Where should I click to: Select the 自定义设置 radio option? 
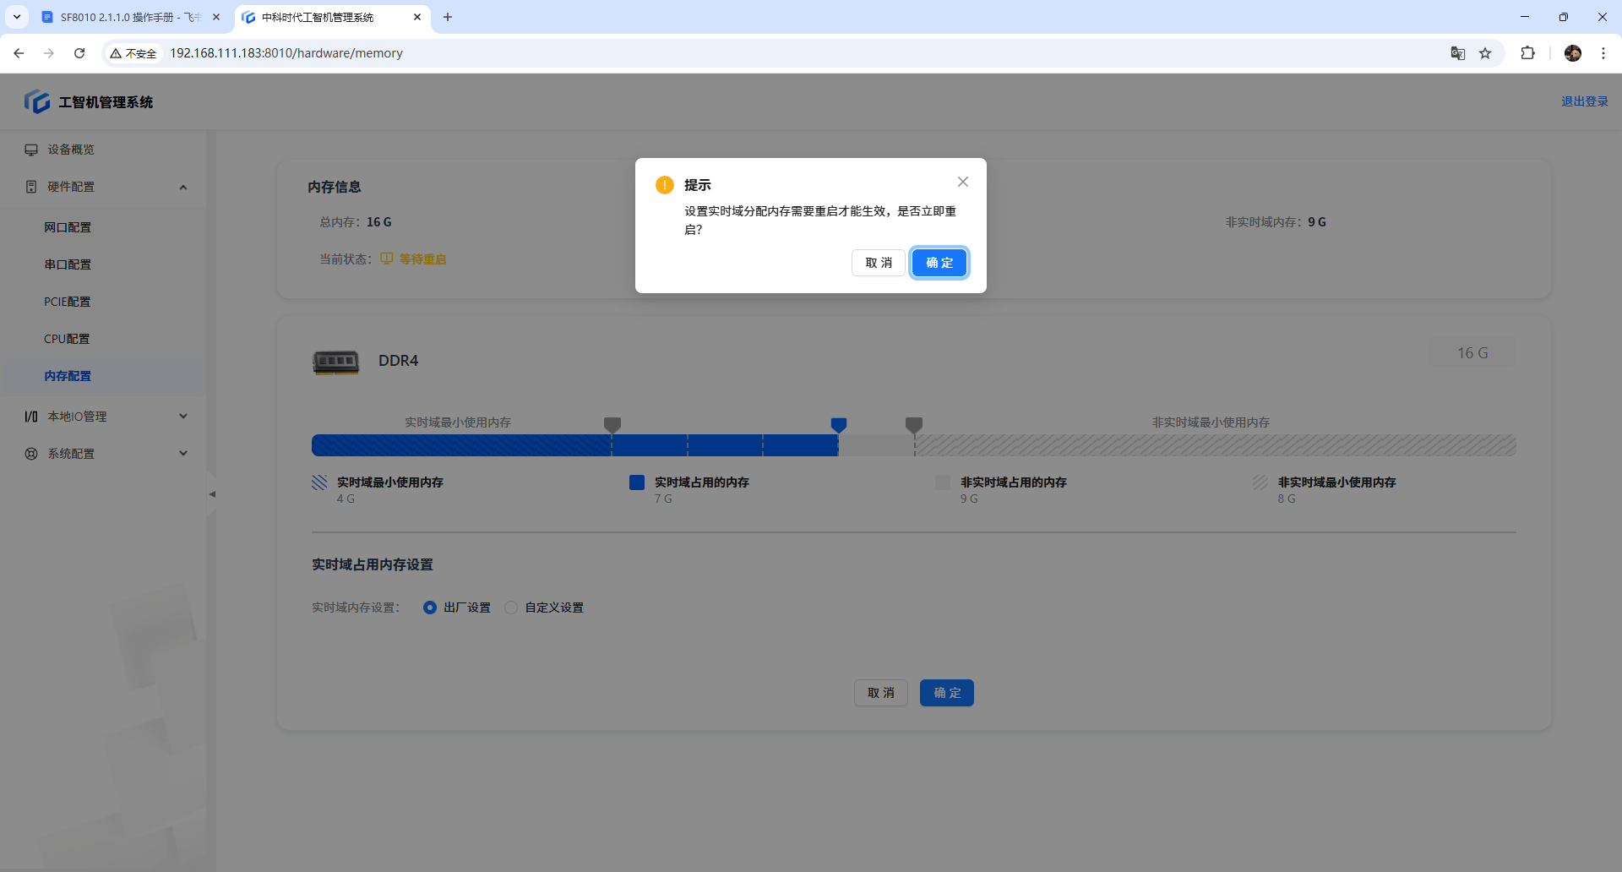511,608
